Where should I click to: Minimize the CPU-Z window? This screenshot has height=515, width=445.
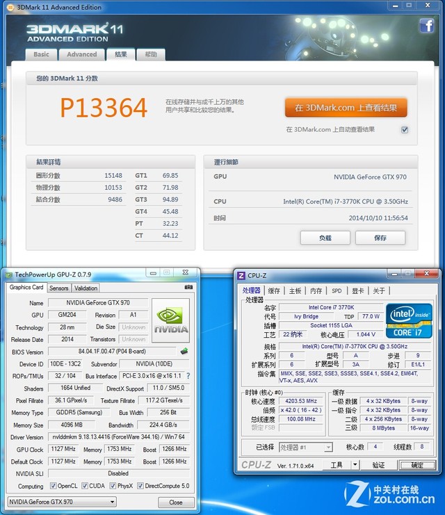(394, 274)
